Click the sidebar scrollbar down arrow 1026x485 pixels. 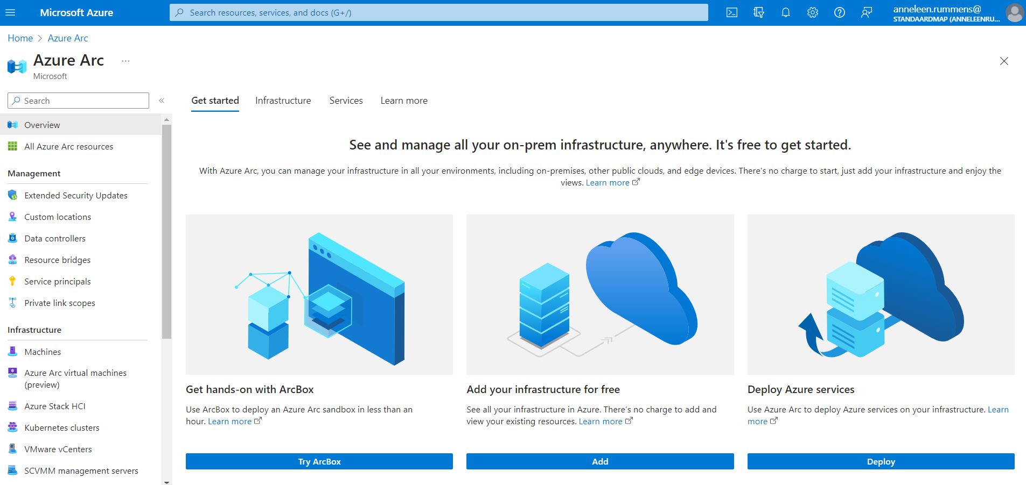click(x=166, y=482)
